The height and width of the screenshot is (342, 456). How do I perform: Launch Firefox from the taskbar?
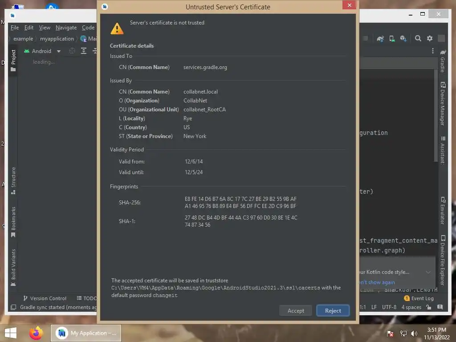tap(36, 333)
